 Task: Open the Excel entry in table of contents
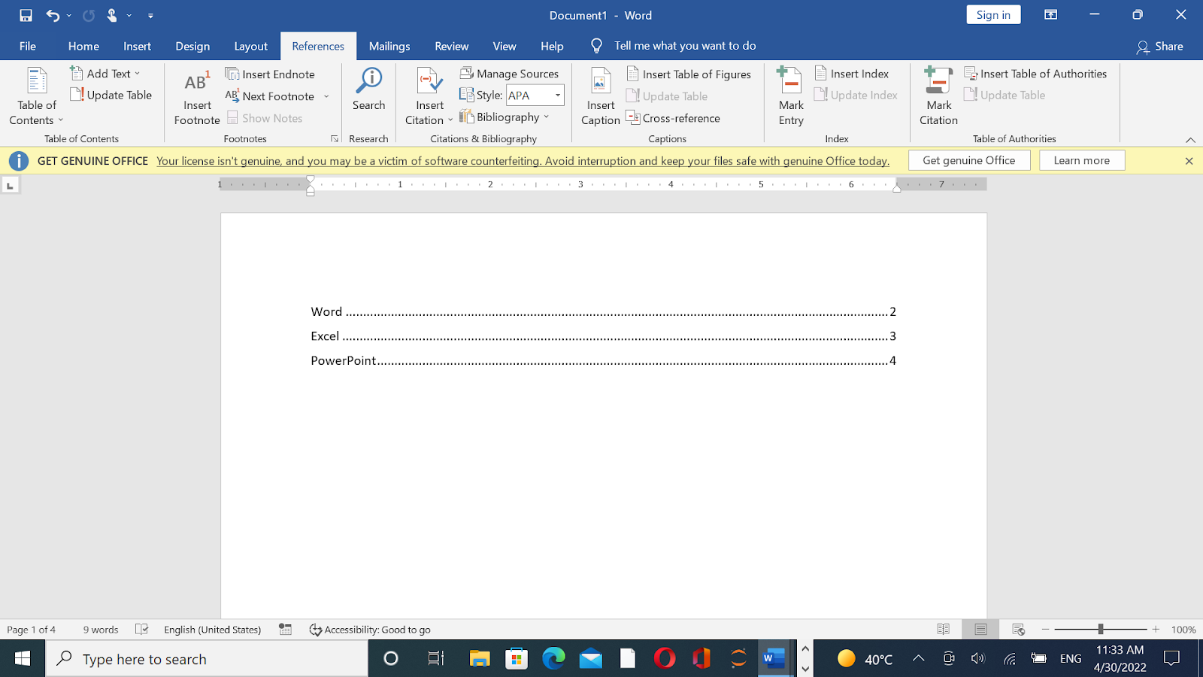603,336
